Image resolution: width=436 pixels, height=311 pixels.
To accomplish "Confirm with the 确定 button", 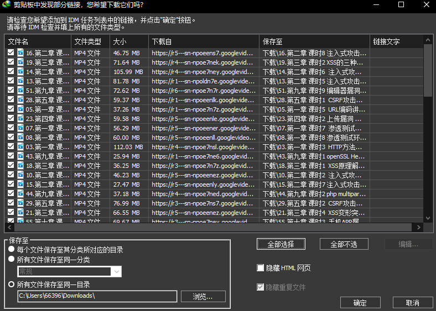I will (x=360, y=302).
